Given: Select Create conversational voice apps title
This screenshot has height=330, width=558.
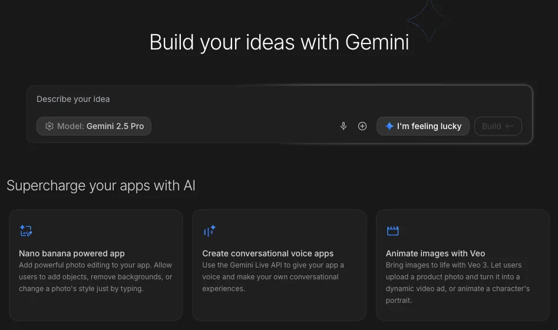Looking at the screenshot, I should [x=268, y=253].
